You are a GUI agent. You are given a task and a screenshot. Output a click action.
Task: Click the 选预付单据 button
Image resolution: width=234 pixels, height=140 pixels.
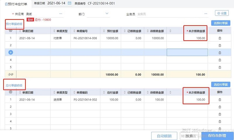point(220,23)
